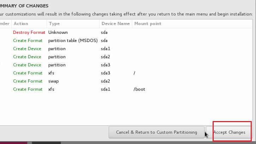Click the red Destroy Format action text
Image resolution: width=256 pixels, height=144 pixels.
[x=29, y=32]
